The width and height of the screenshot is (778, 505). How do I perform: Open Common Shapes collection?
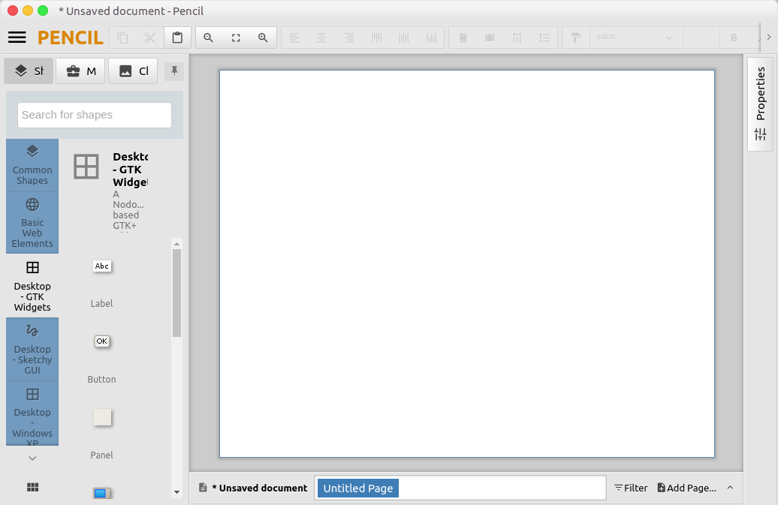click(32, 164)
